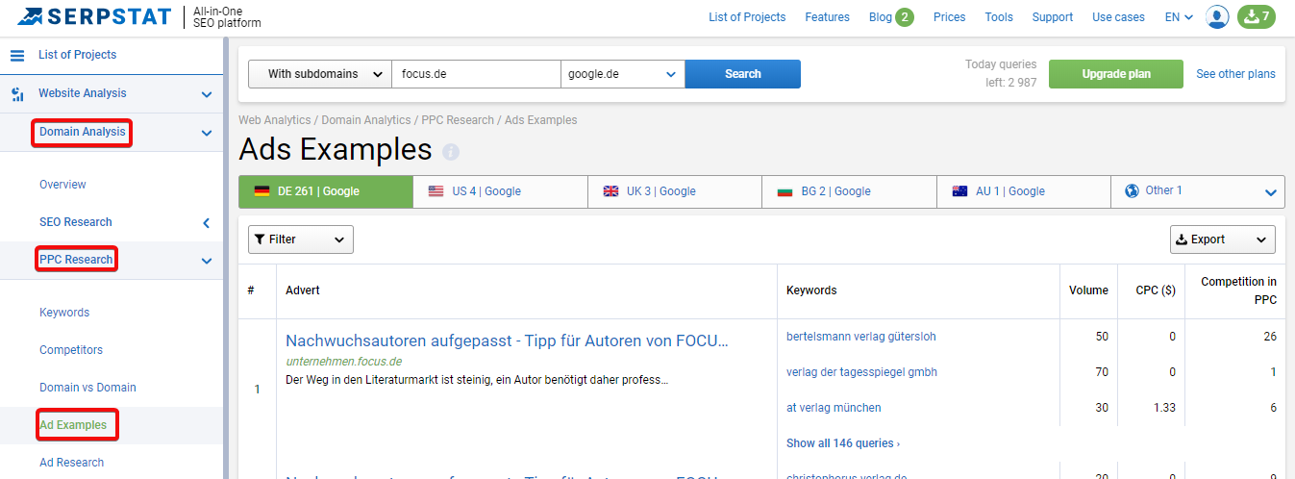This screenshot has width=1295, height=479.
Task: Switch to the AU 1 | Google tab
Action: tap(1024, 191)
